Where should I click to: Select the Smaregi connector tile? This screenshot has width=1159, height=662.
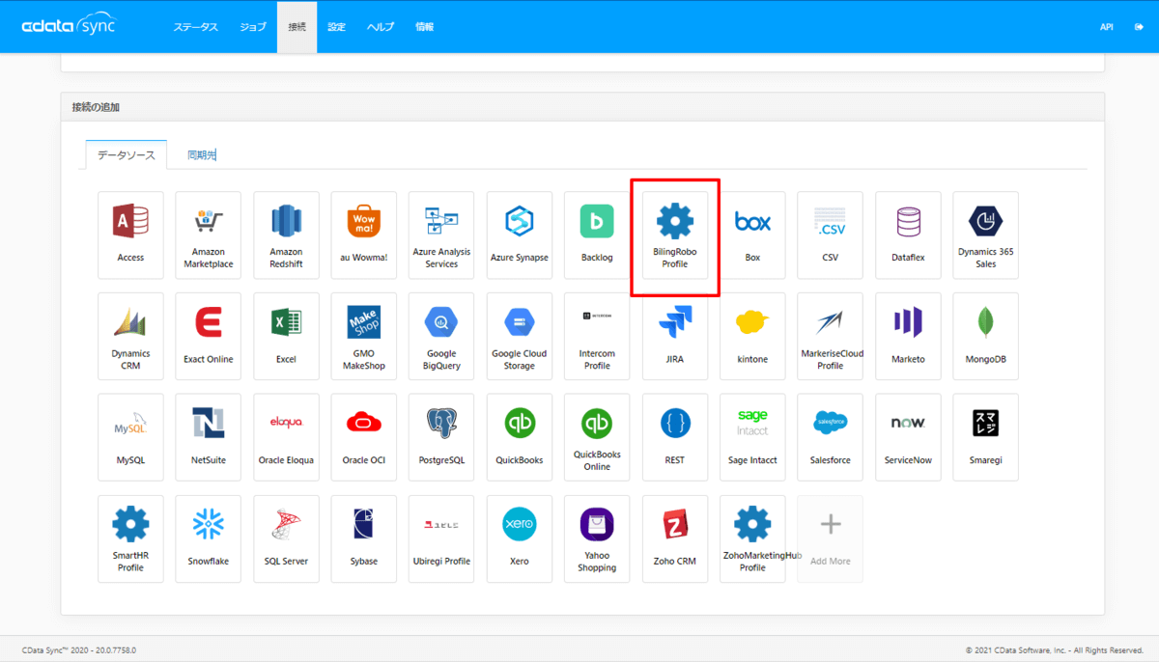click(986, 437)
